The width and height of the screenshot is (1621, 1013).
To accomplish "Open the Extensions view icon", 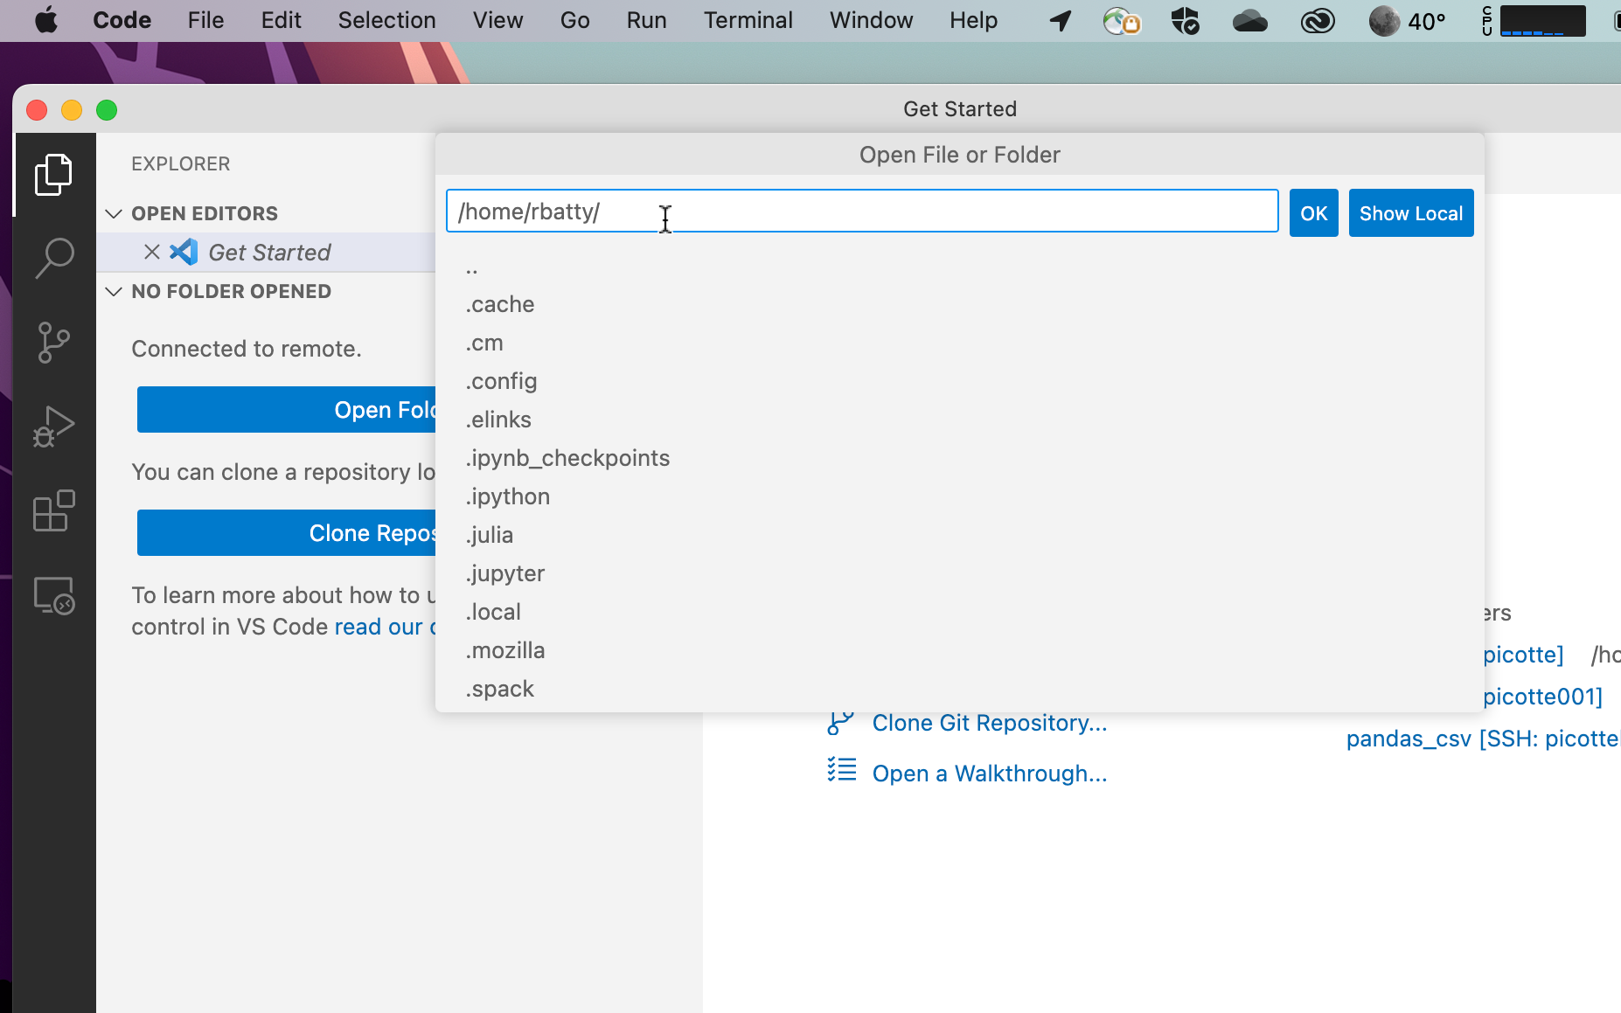I will pos(53,510).
